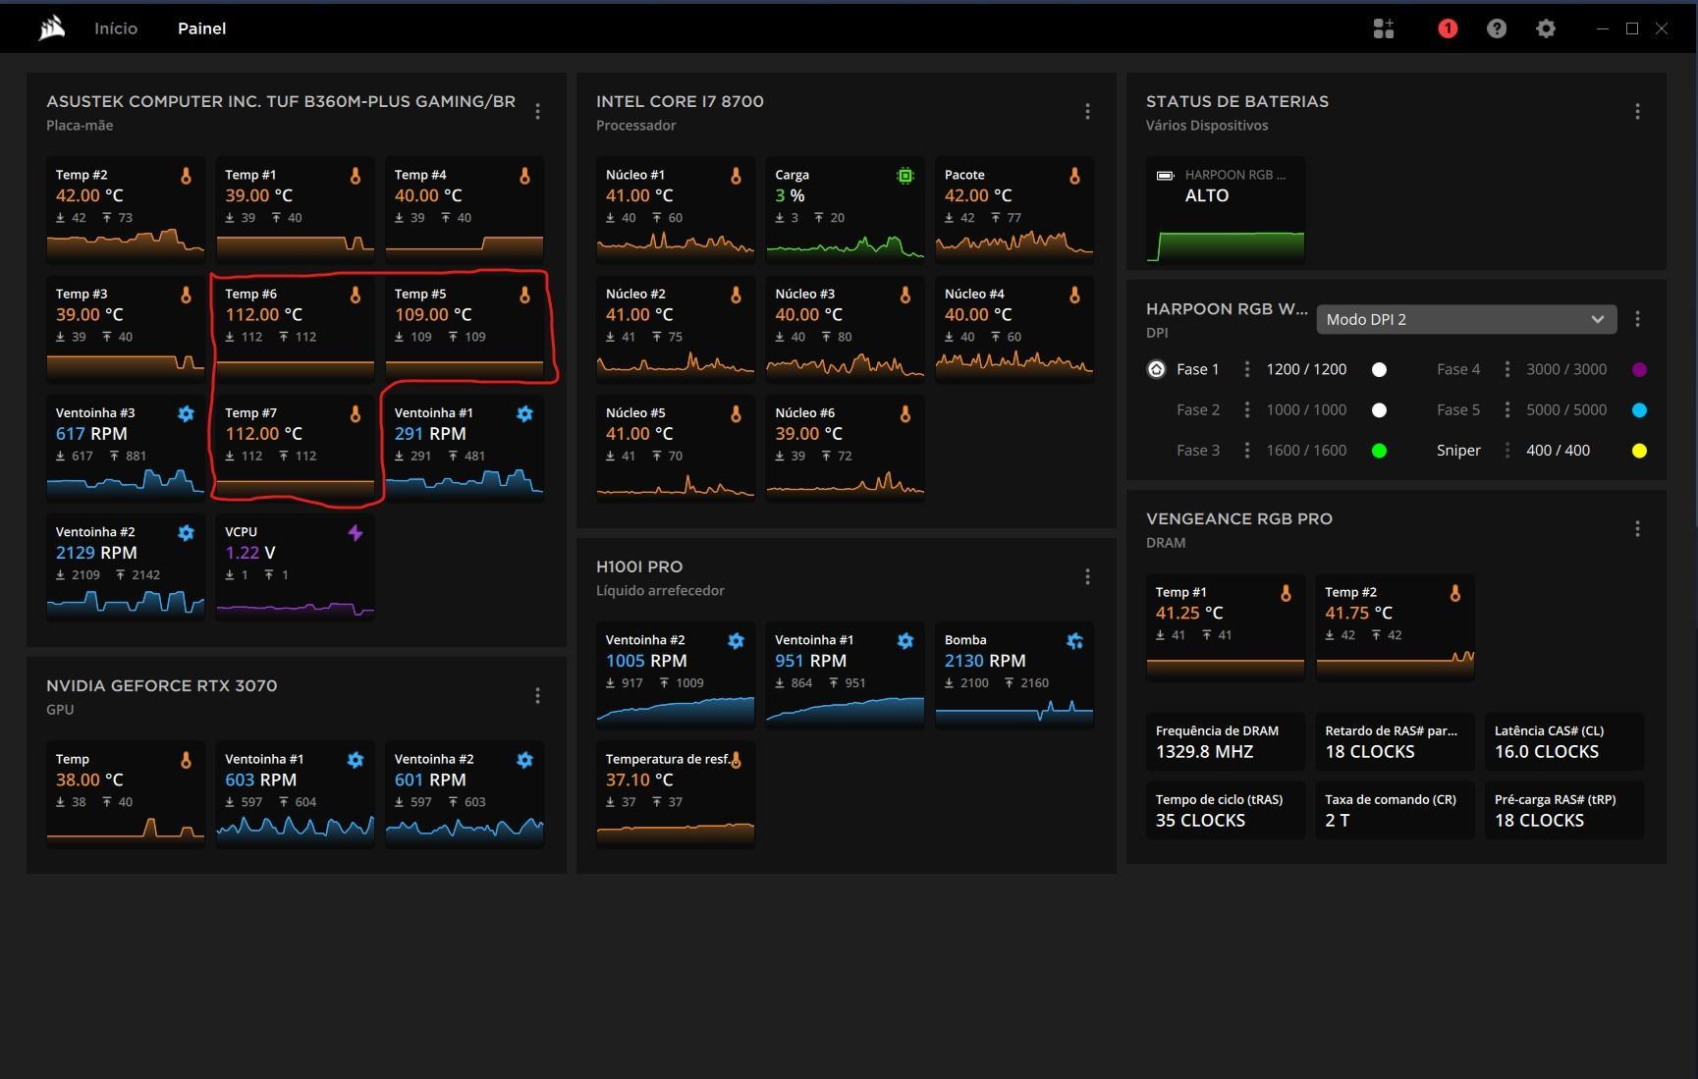Click the Corsair sails logo icon
The image size is (1698, 1079).
click(x=52, y=28)
